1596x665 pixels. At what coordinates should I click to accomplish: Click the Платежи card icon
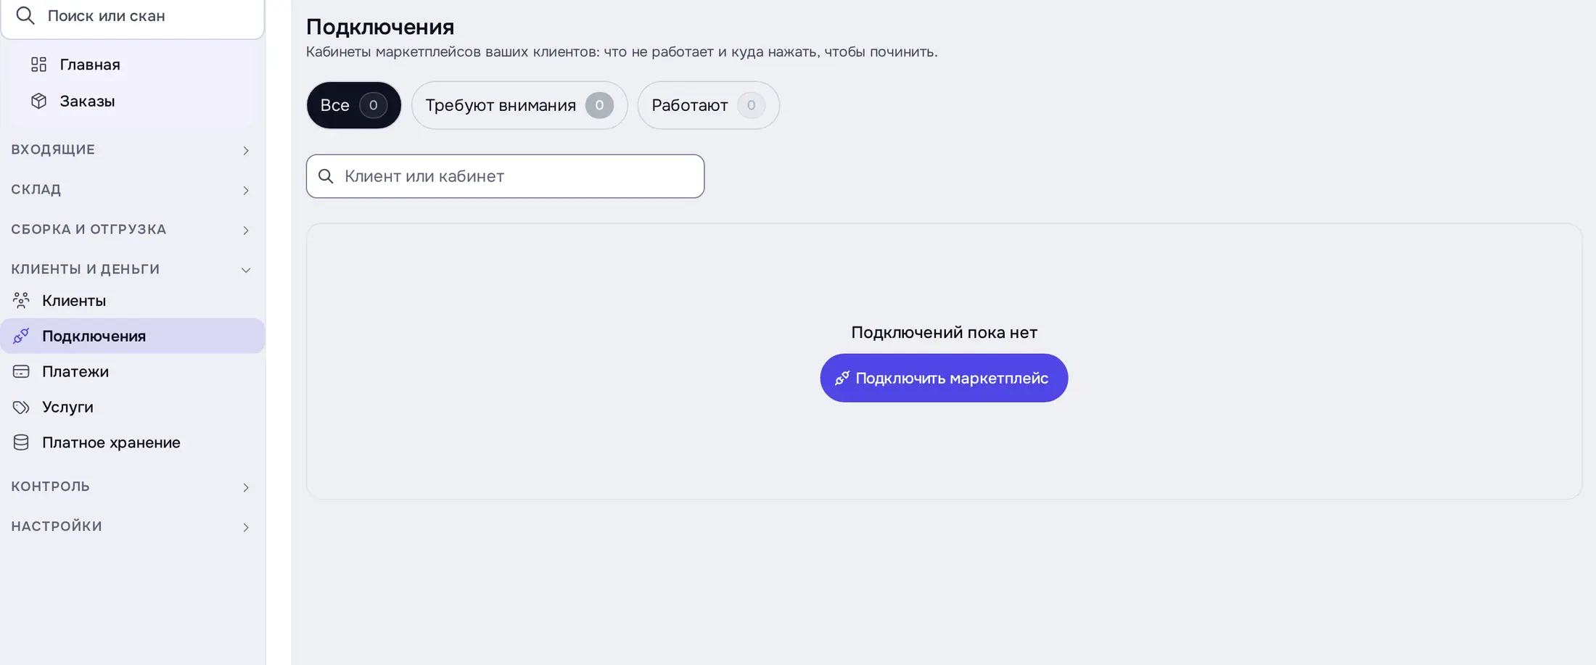21,371
